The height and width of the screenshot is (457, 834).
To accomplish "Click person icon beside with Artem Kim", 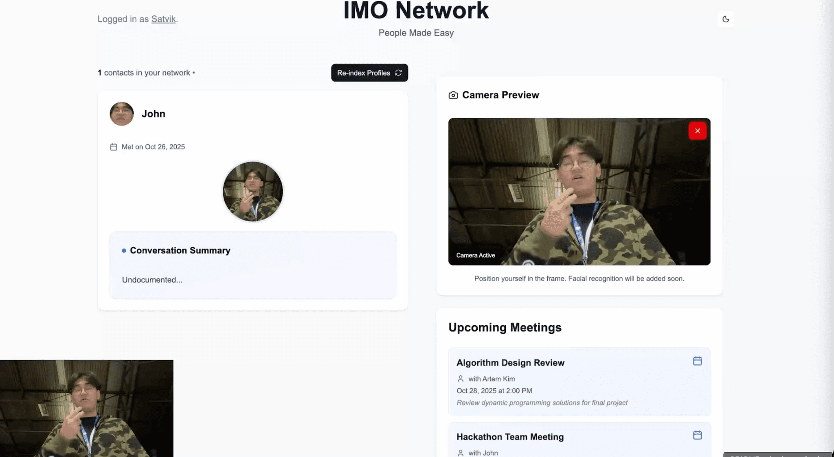I will 461,379.
